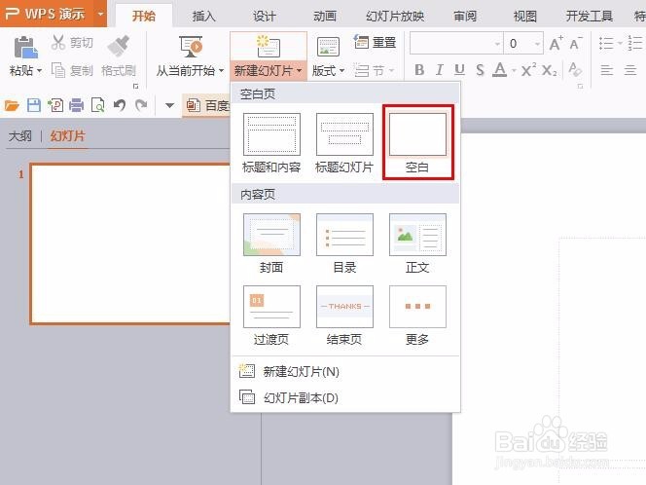Viewport: 646px width, 485px height.
Task: Click the Section (节) icon
Action: 362,70
